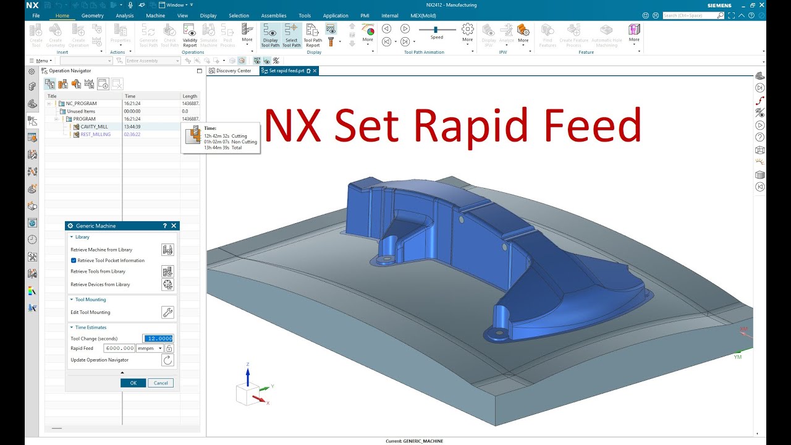Open the Validity Report
The width and height of the screenshot is (791, 445).
pyautogui.click(x=190, y=36)
